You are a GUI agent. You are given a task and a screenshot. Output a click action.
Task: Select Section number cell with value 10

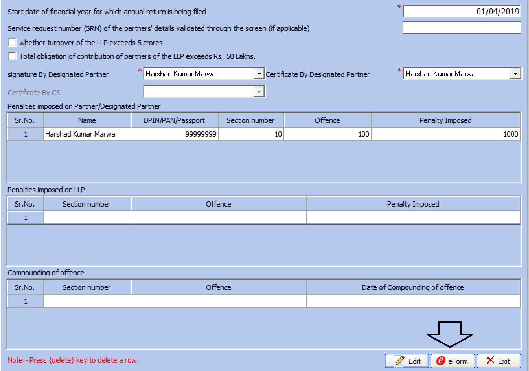(251, 134)
